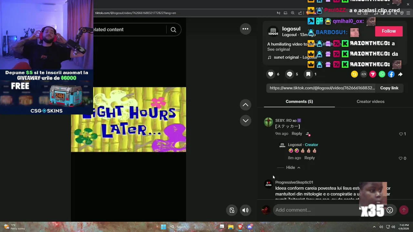
Task: Save video with the bookmark icon
Action: 308,74
